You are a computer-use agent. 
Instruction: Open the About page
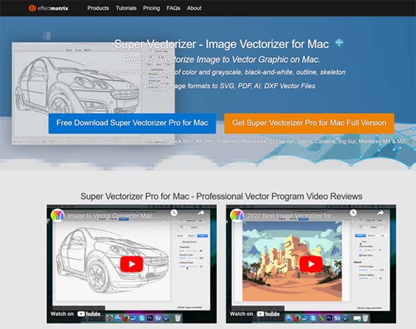[x=194, y=8]
